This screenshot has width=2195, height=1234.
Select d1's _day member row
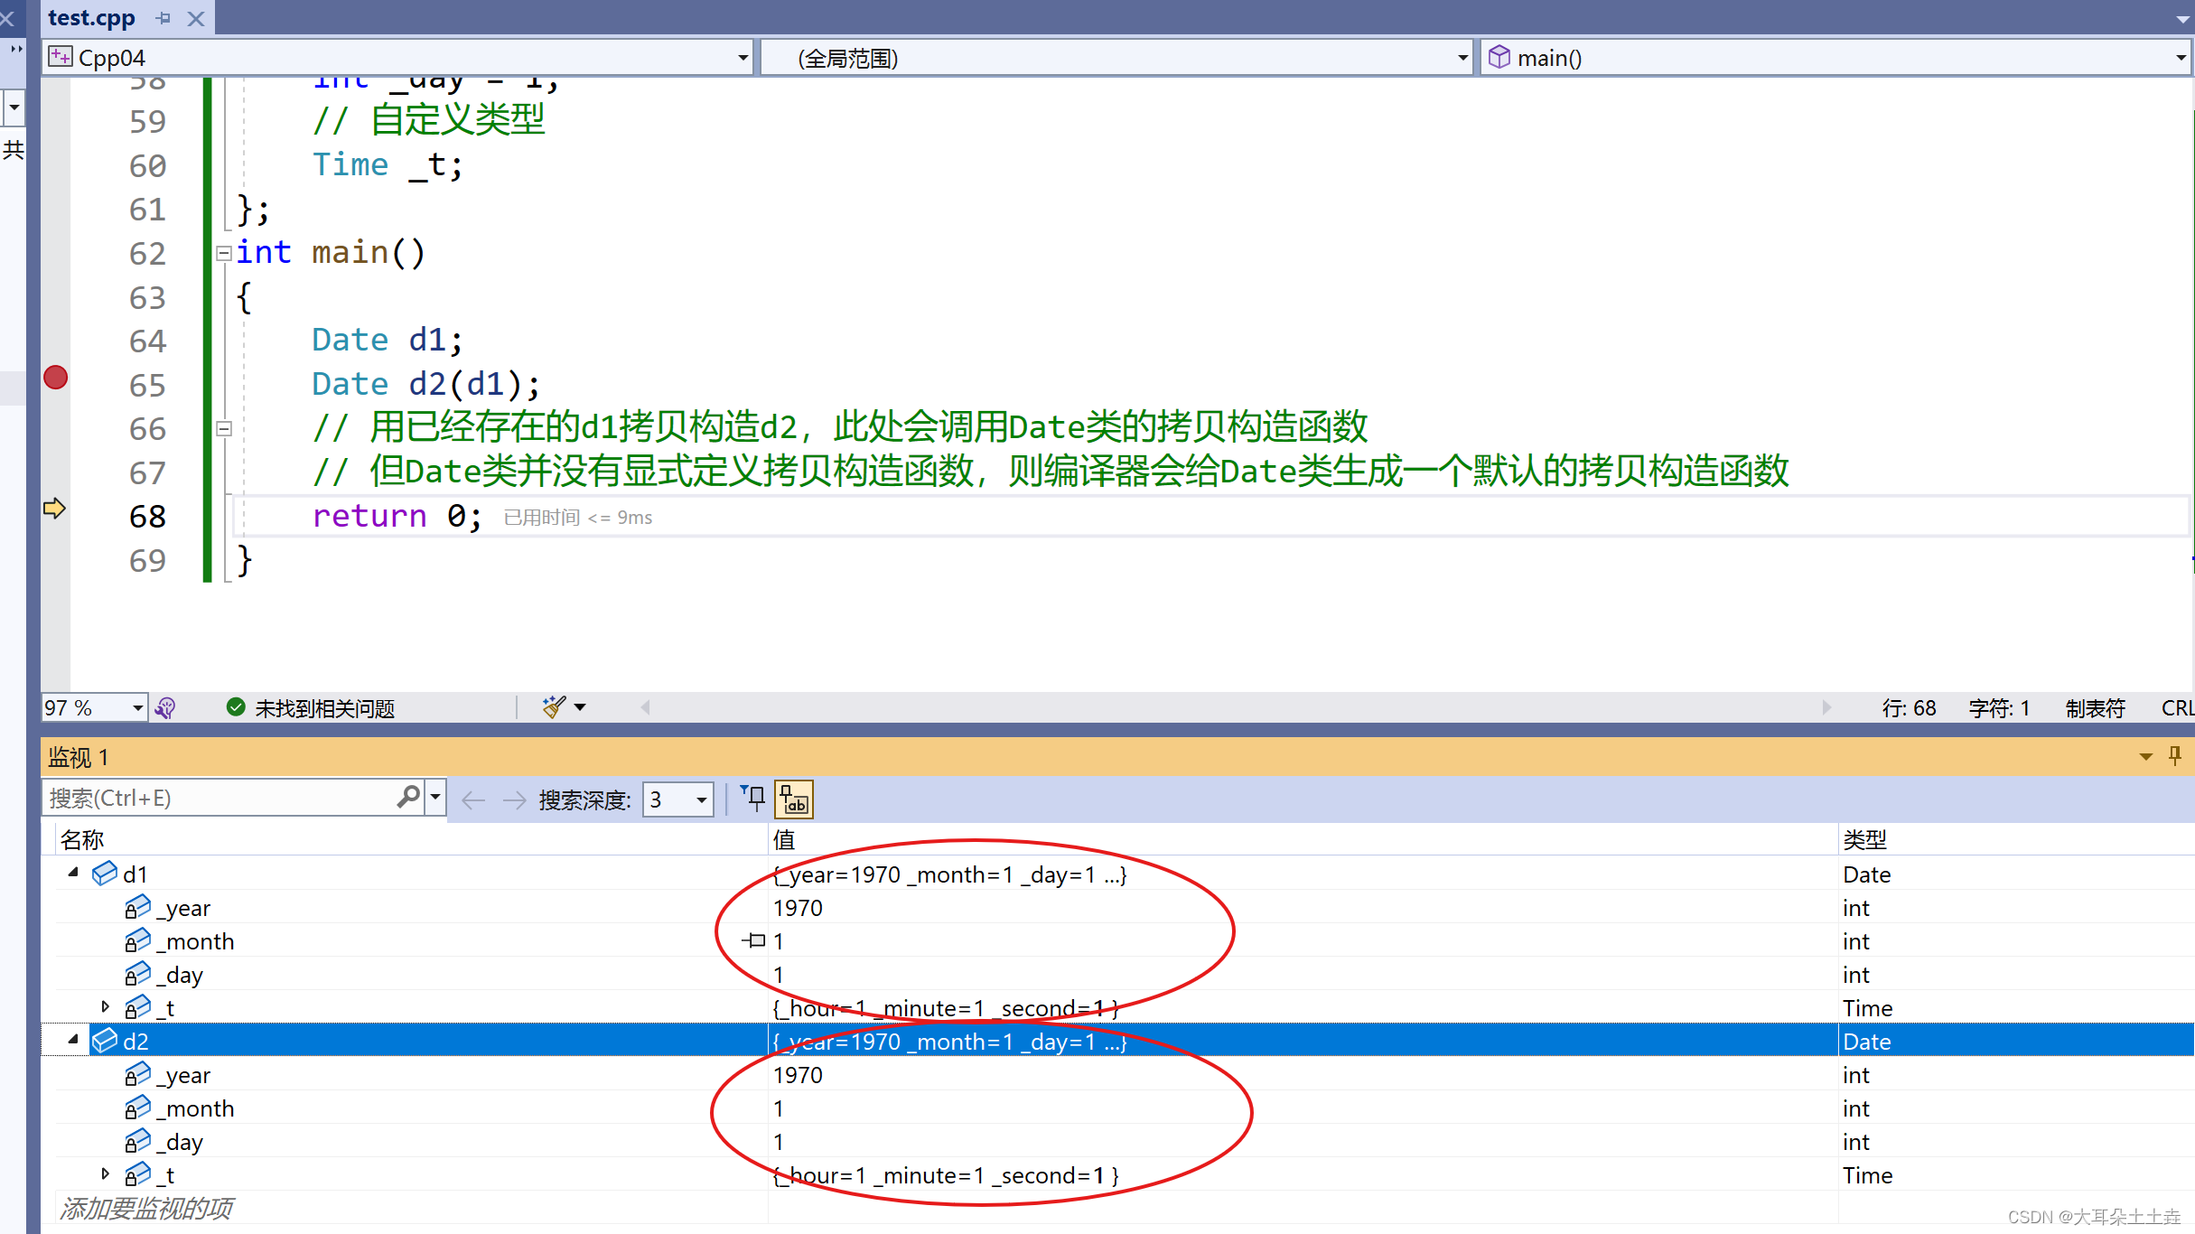click(x=1118, y=974)
